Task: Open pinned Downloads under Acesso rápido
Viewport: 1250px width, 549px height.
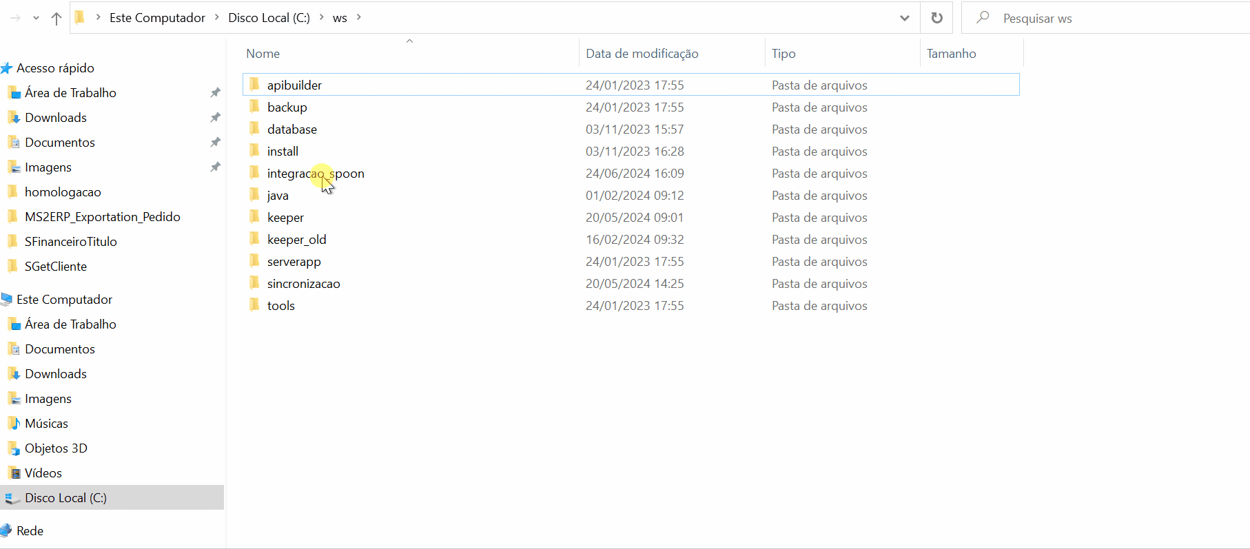Action: pyautogui.click(x=56, y=118)
